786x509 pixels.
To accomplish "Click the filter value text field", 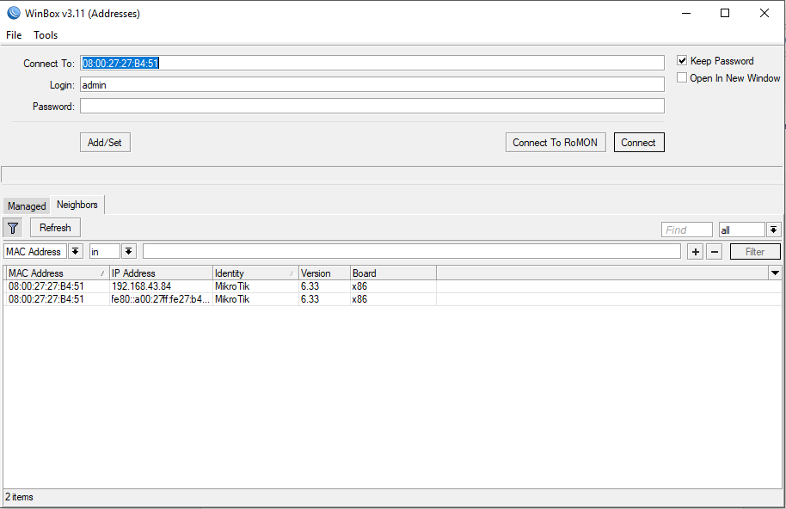I will point(412,251).
